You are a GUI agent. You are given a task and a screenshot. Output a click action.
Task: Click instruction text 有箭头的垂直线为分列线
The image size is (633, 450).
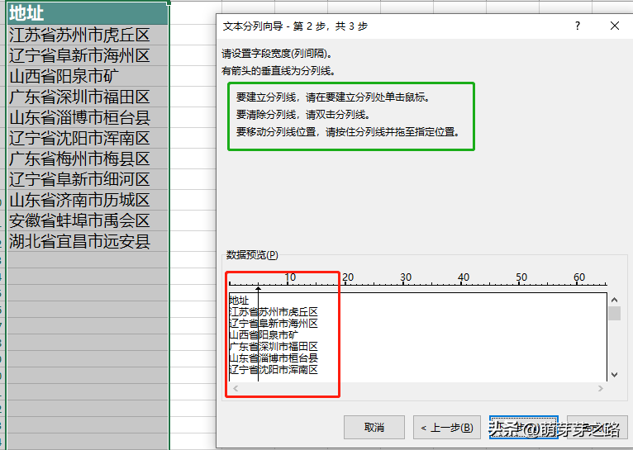coord(278,71)
